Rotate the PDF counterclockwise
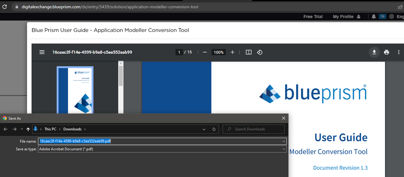The height and width of the screenshot is (177, 404). pos(260,52)
